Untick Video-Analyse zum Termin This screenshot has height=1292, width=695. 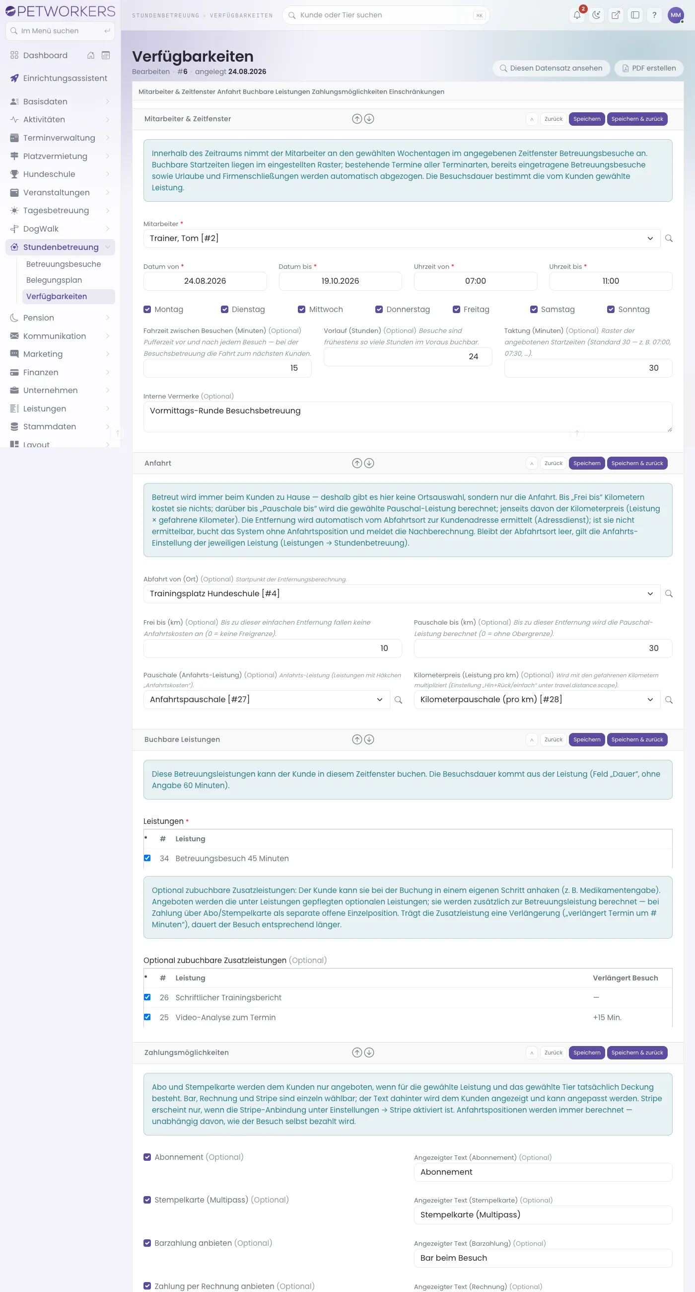tap(147, 1017)
